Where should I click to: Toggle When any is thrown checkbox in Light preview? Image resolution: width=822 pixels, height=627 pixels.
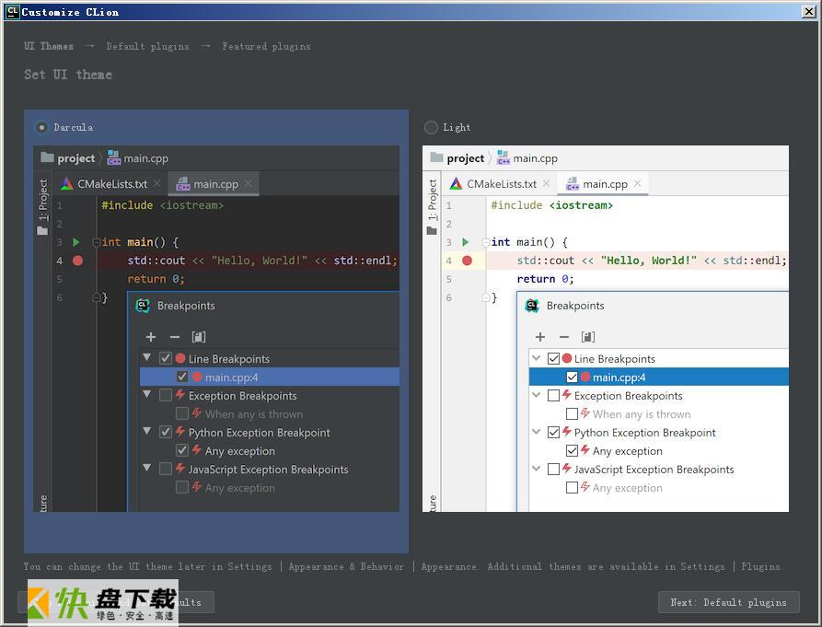click(x=572, y=414)
